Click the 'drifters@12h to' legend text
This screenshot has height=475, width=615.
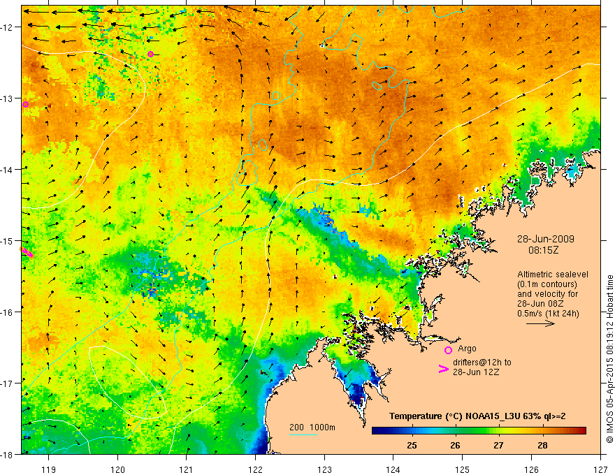482,363
